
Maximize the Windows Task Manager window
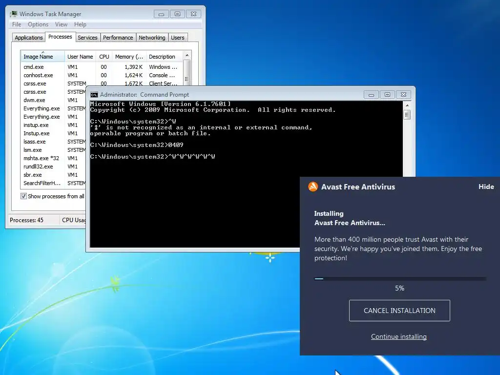coord(177,14)
